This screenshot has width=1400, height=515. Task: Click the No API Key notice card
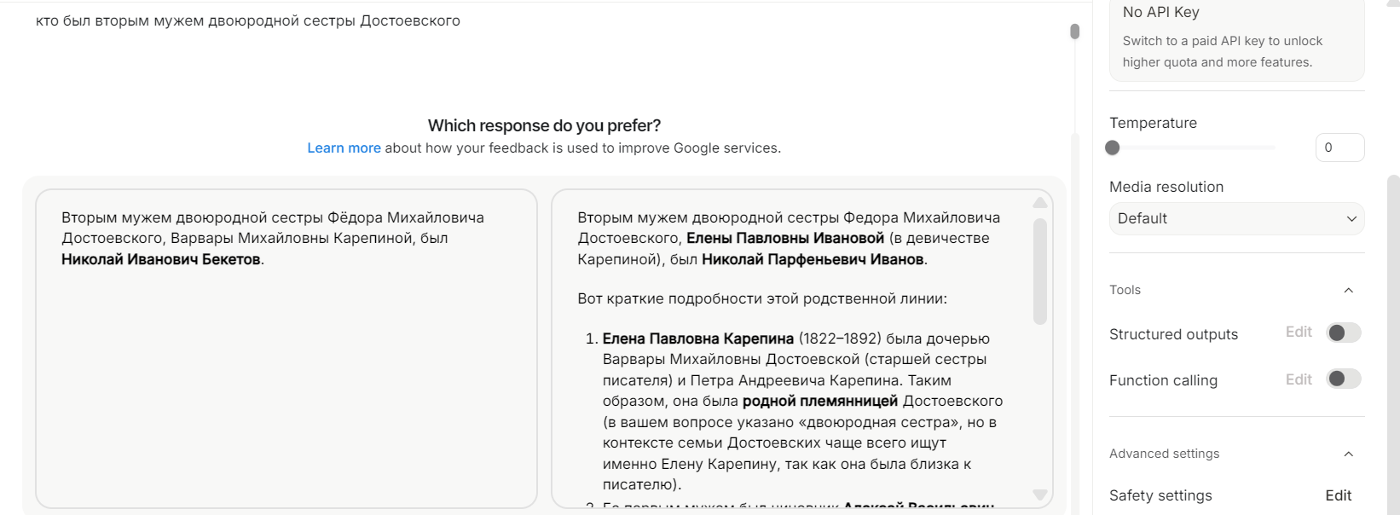(1236, 39)
